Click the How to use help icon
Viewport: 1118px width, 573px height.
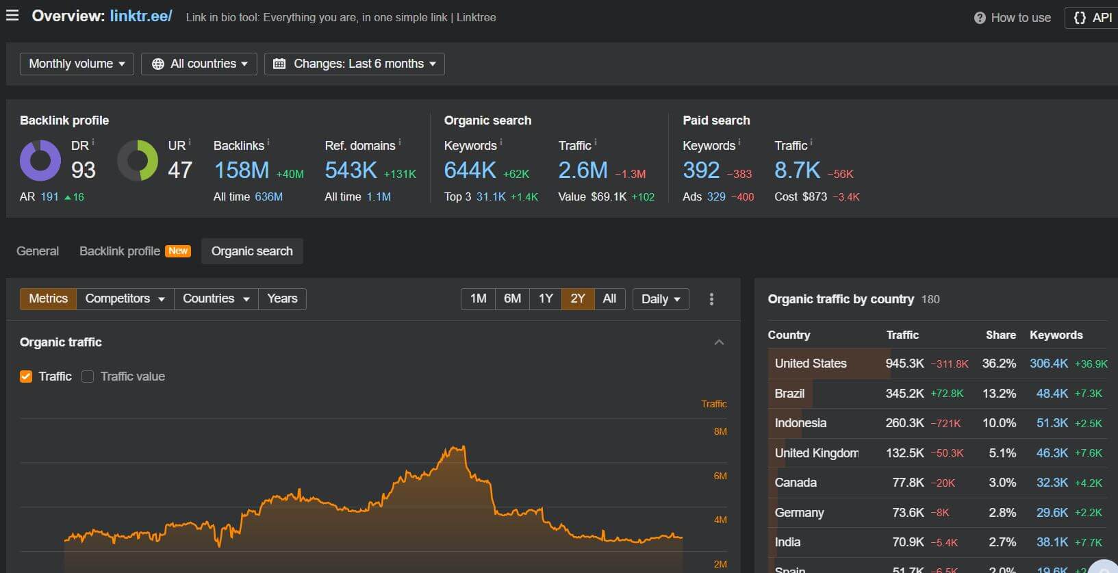tap(980, 18)
